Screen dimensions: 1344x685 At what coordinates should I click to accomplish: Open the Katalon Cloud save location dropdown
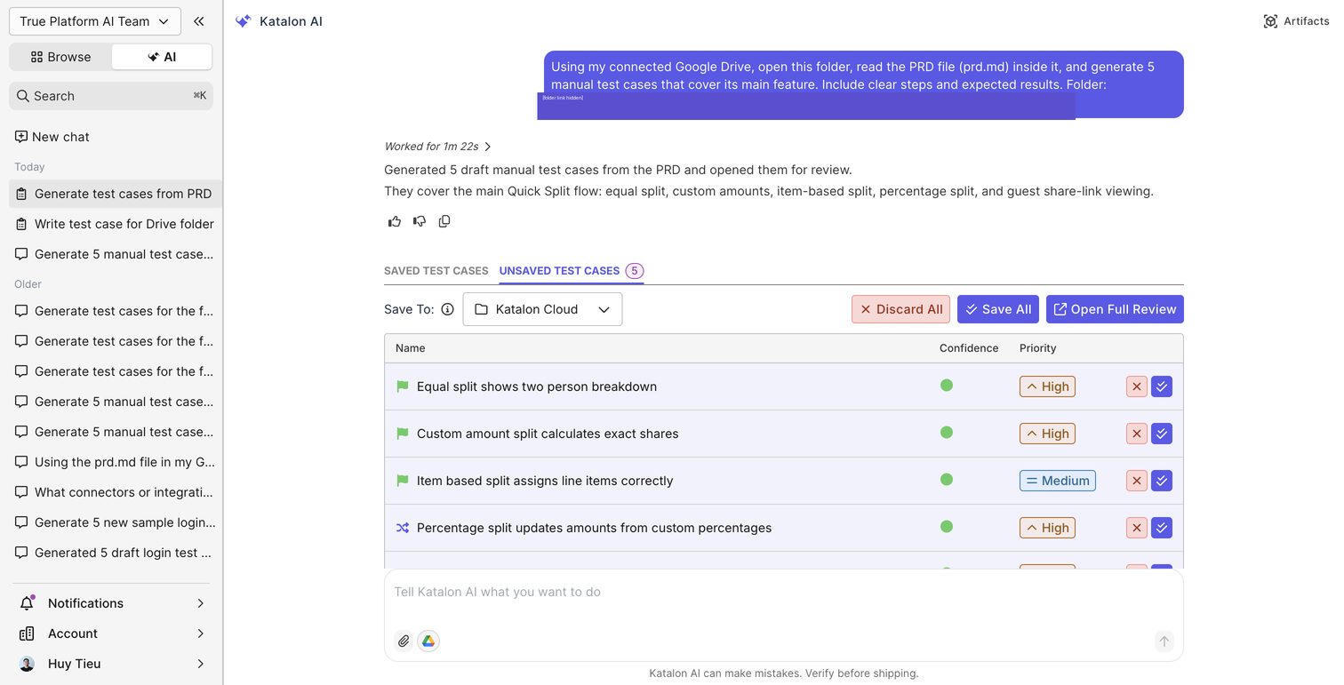pos(542,309)
